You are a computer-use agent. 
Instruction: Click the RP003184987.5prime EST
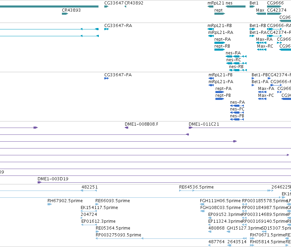pyautogui.click(x=244, y=211)
